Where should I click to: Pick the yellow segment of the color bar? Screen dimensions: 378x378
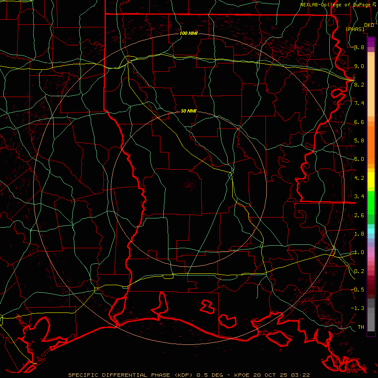(x=371, y=180)
